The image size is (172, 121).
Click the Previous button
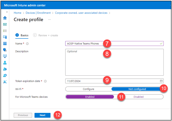(x=23, y=115)
